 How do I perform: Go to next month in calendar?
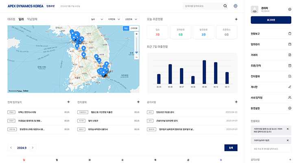tap(33, 148)
